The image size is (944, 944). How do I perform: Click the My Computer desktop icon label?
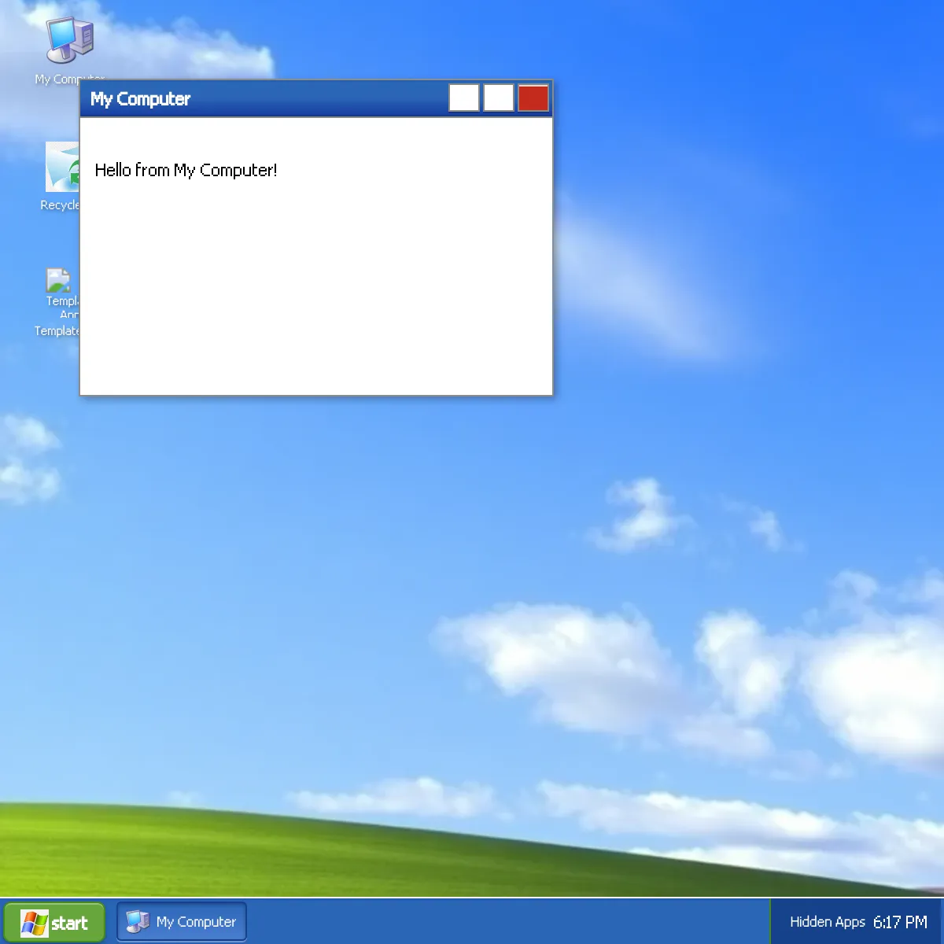coord(55,79)
